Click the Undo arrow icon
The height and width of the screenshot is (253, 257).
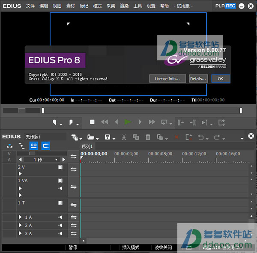tap(201, 137)
